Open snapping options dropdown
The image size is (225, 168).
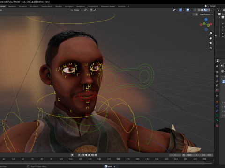(96, 10)
